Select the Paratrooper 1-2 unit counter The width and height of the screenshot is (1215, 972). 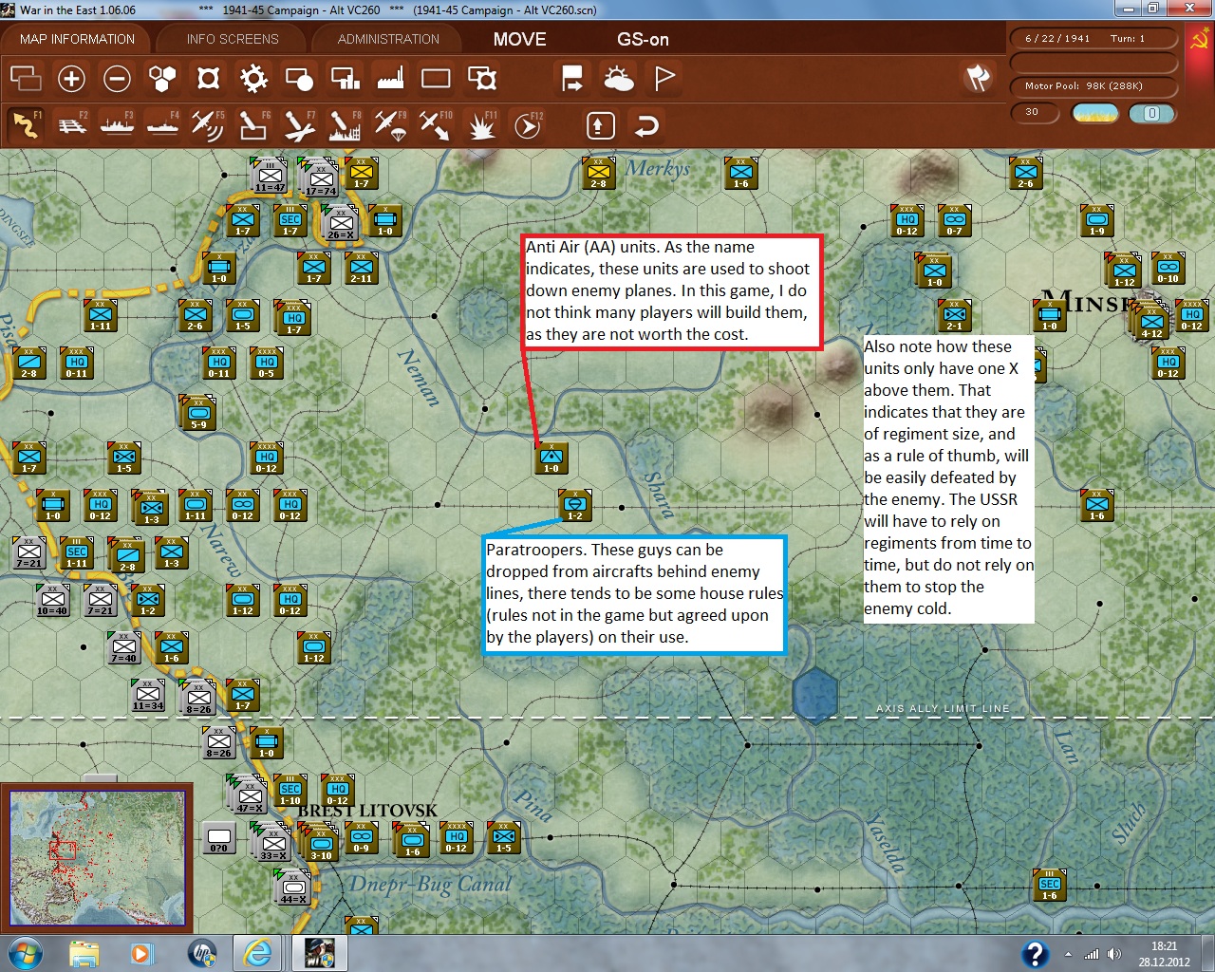click(x=575, y=505)
